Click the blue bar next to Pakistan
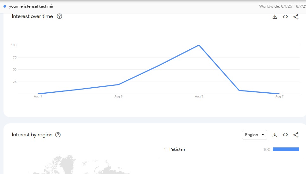 (286, 149)
